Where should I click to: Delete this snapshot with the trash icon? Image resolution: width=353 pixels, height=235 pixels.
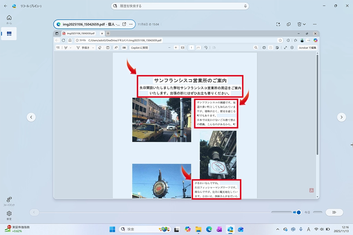299,24
